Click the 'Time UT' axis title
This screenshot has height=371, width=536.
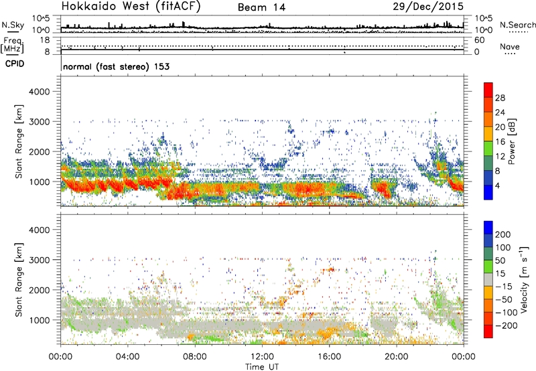262,367
